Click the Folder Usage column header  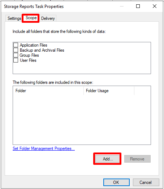(x=109, y=91)
